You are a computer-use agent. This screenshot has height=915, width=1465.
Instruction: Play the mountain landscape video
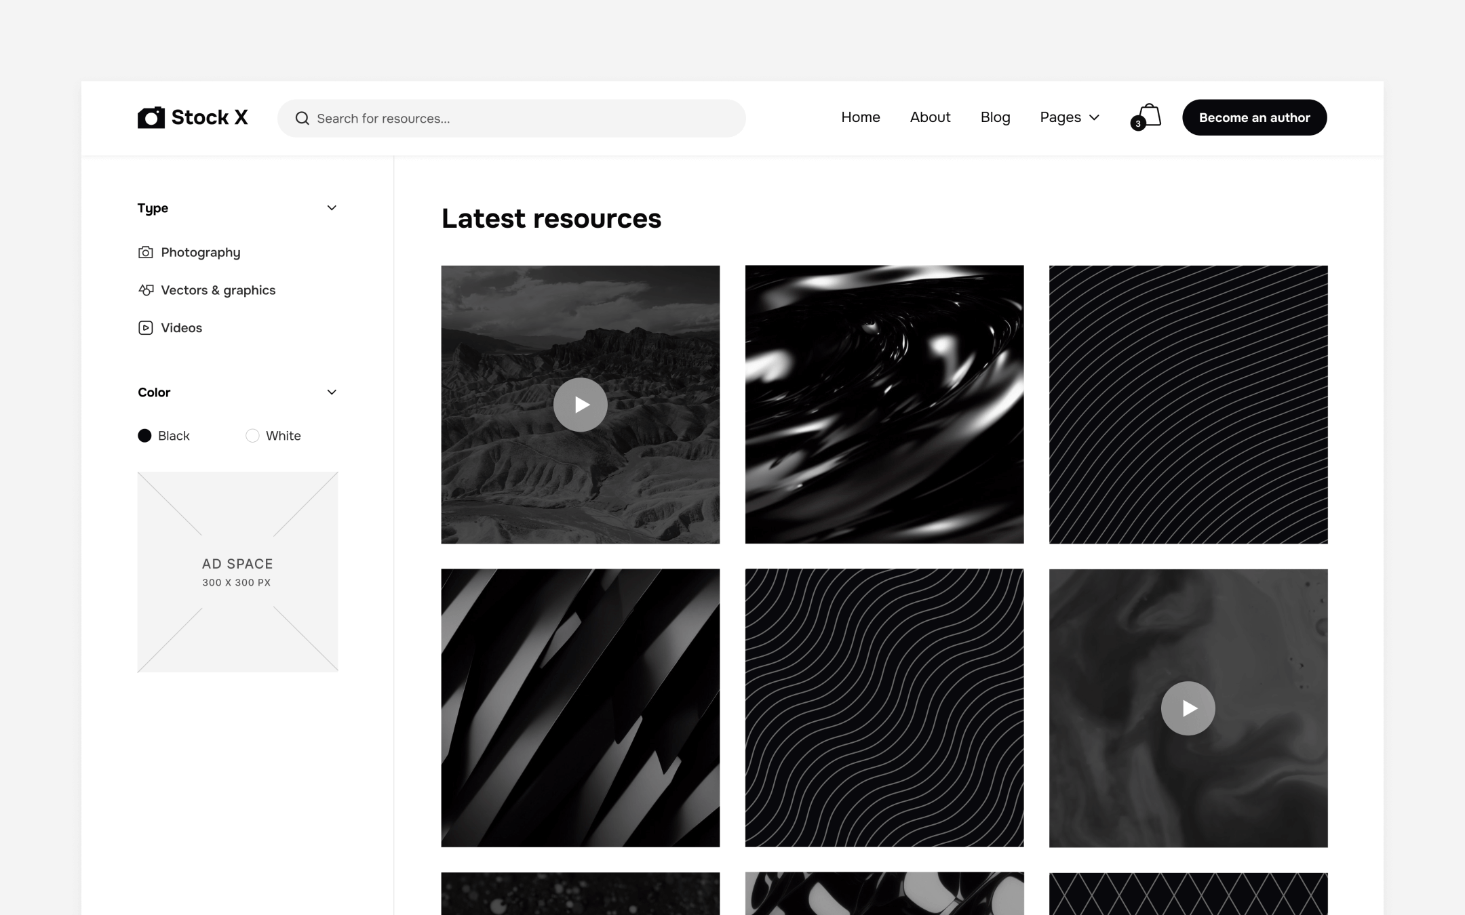tap(581, 405)
